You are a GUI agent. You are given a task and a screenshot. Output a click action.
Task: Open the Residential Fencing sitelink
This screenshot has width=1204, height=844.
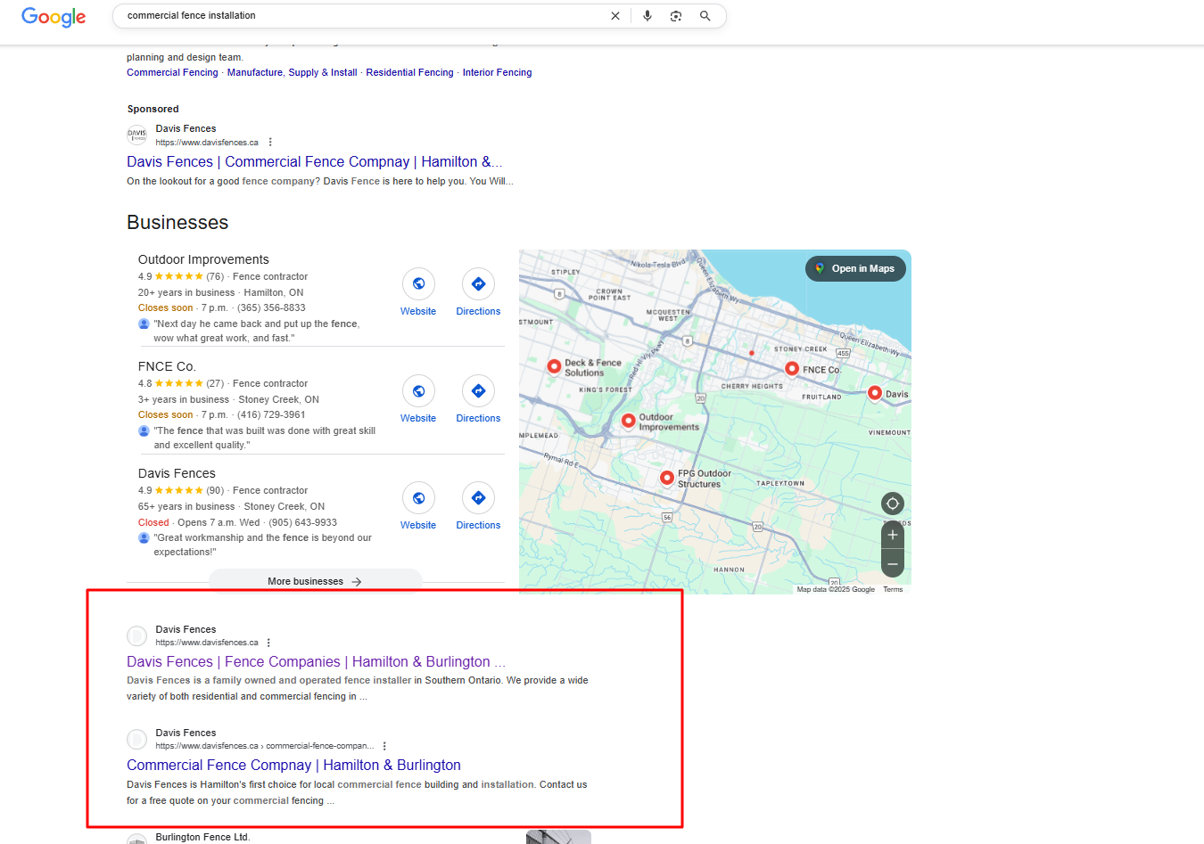[410, 73]
